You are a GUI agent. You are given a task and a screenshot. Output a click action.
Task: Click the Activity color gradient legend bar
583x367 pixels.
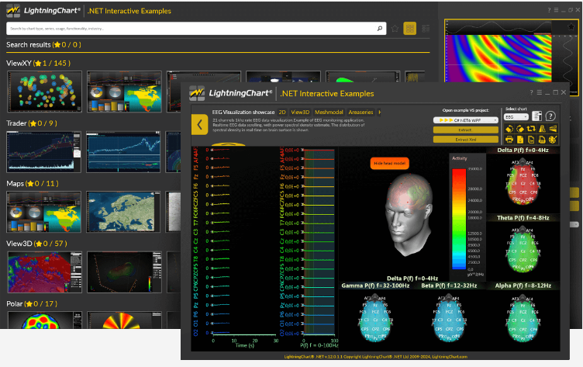tap(459, 219)
